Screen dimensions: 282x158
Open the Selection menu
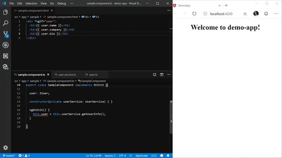(x=31, y=4)
